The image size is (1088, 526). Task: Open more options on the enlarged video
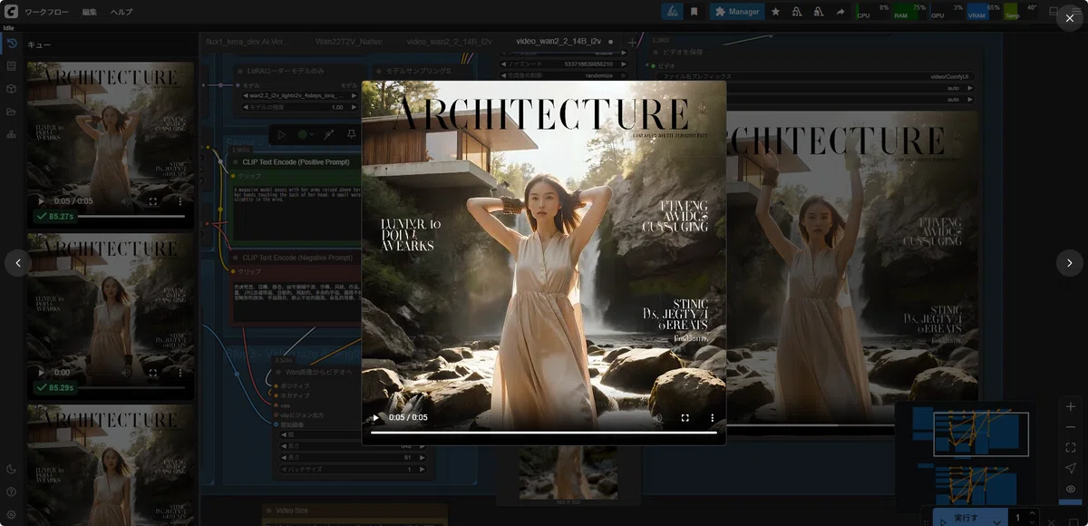pos(712,417)
